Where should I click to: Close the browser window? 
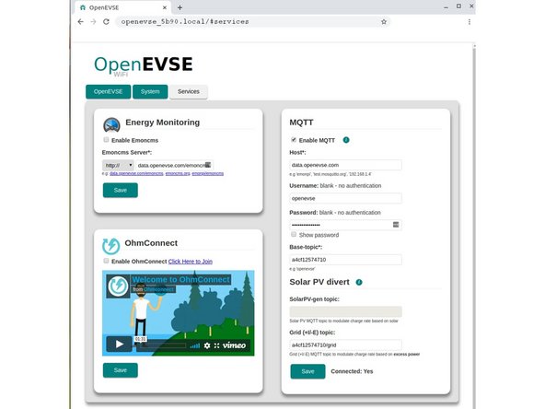471,6
